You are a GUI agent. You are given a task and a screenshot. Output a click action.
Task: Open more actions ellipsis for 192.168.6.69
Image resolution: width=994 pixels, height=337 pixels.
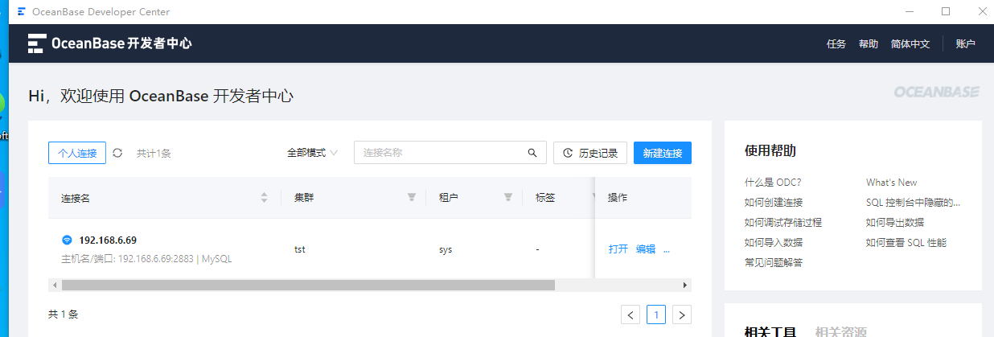[x=667, y=249]
